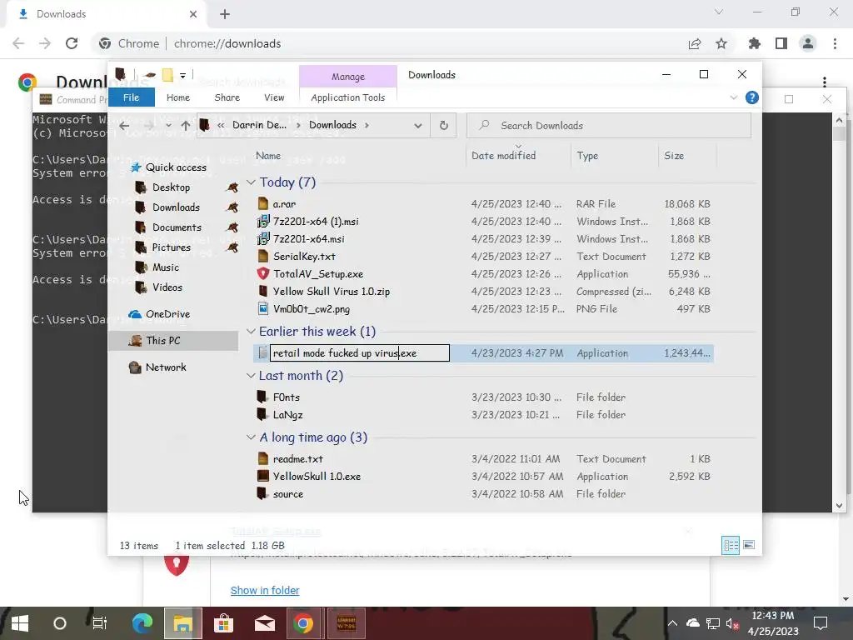Click the Explorer refresh button
The height and width of the screenshot is (640, 853).
click(x=444, y=125)
